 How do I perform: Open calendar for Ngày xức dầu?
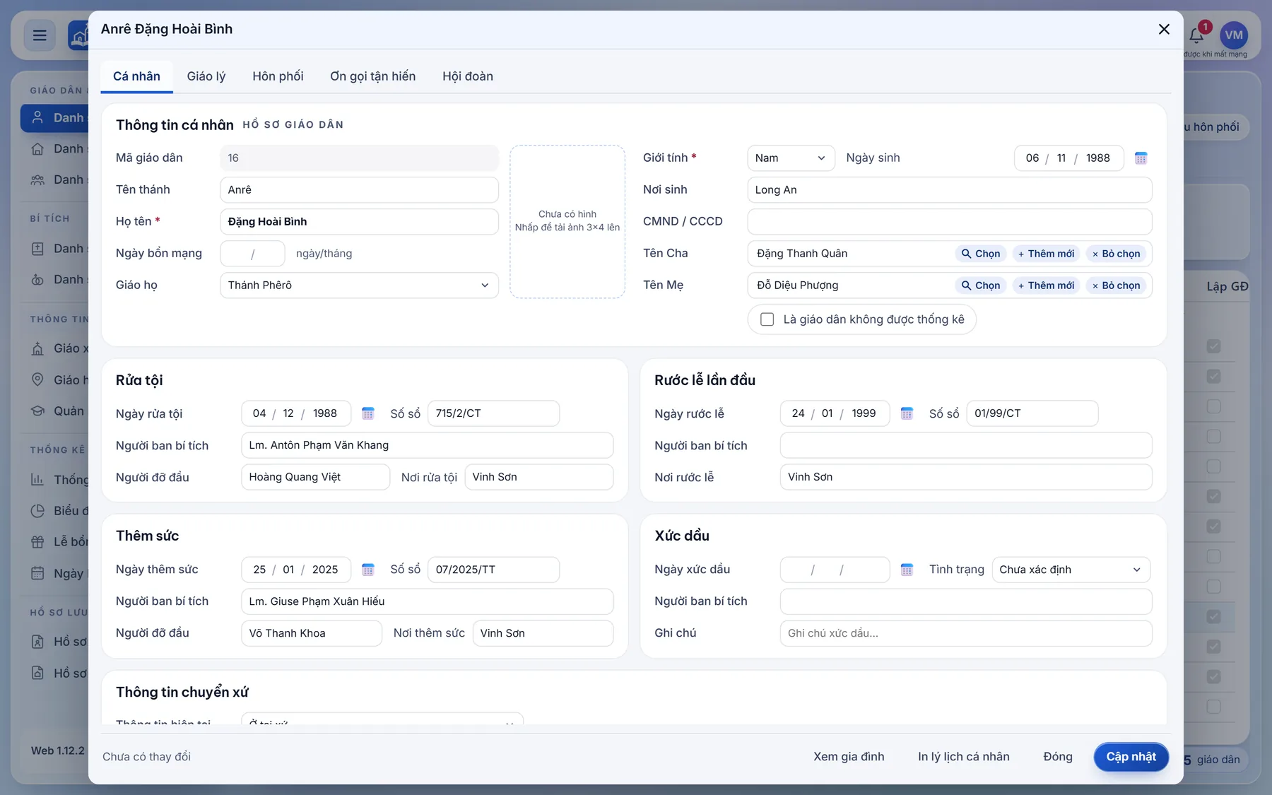point(907,570)
